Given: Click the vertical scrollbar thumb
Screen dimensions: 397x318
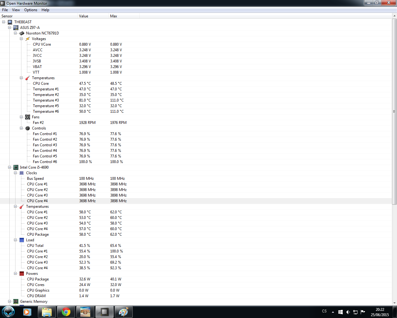Looking at the screenshot, I should (395, 111).
